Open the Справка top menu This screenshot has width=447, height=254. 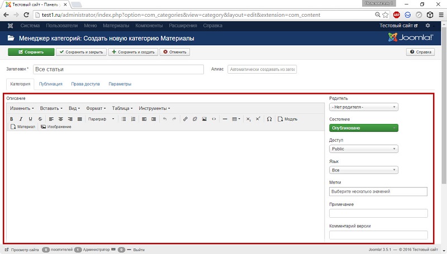point(213,26)
